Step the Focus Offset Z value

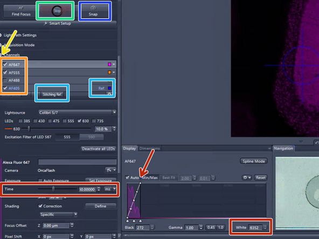point(72,226)
